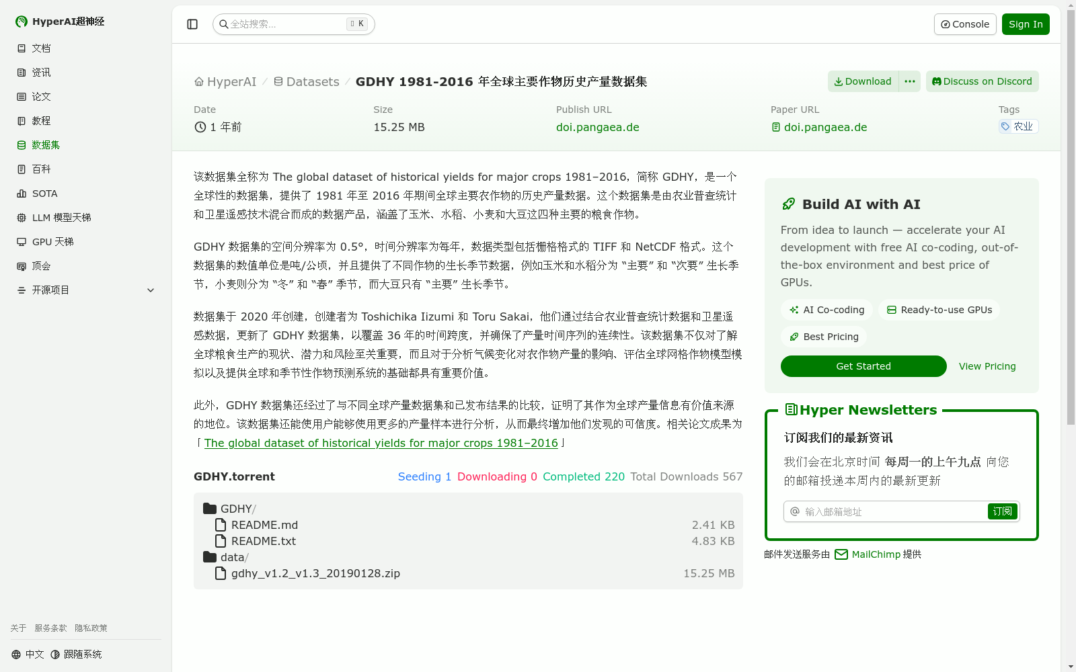Click the LLM 模型天梯 chip icon
Image resolution: width=1076 pixels, height=672 pixels.
click(x=22, y=218)
